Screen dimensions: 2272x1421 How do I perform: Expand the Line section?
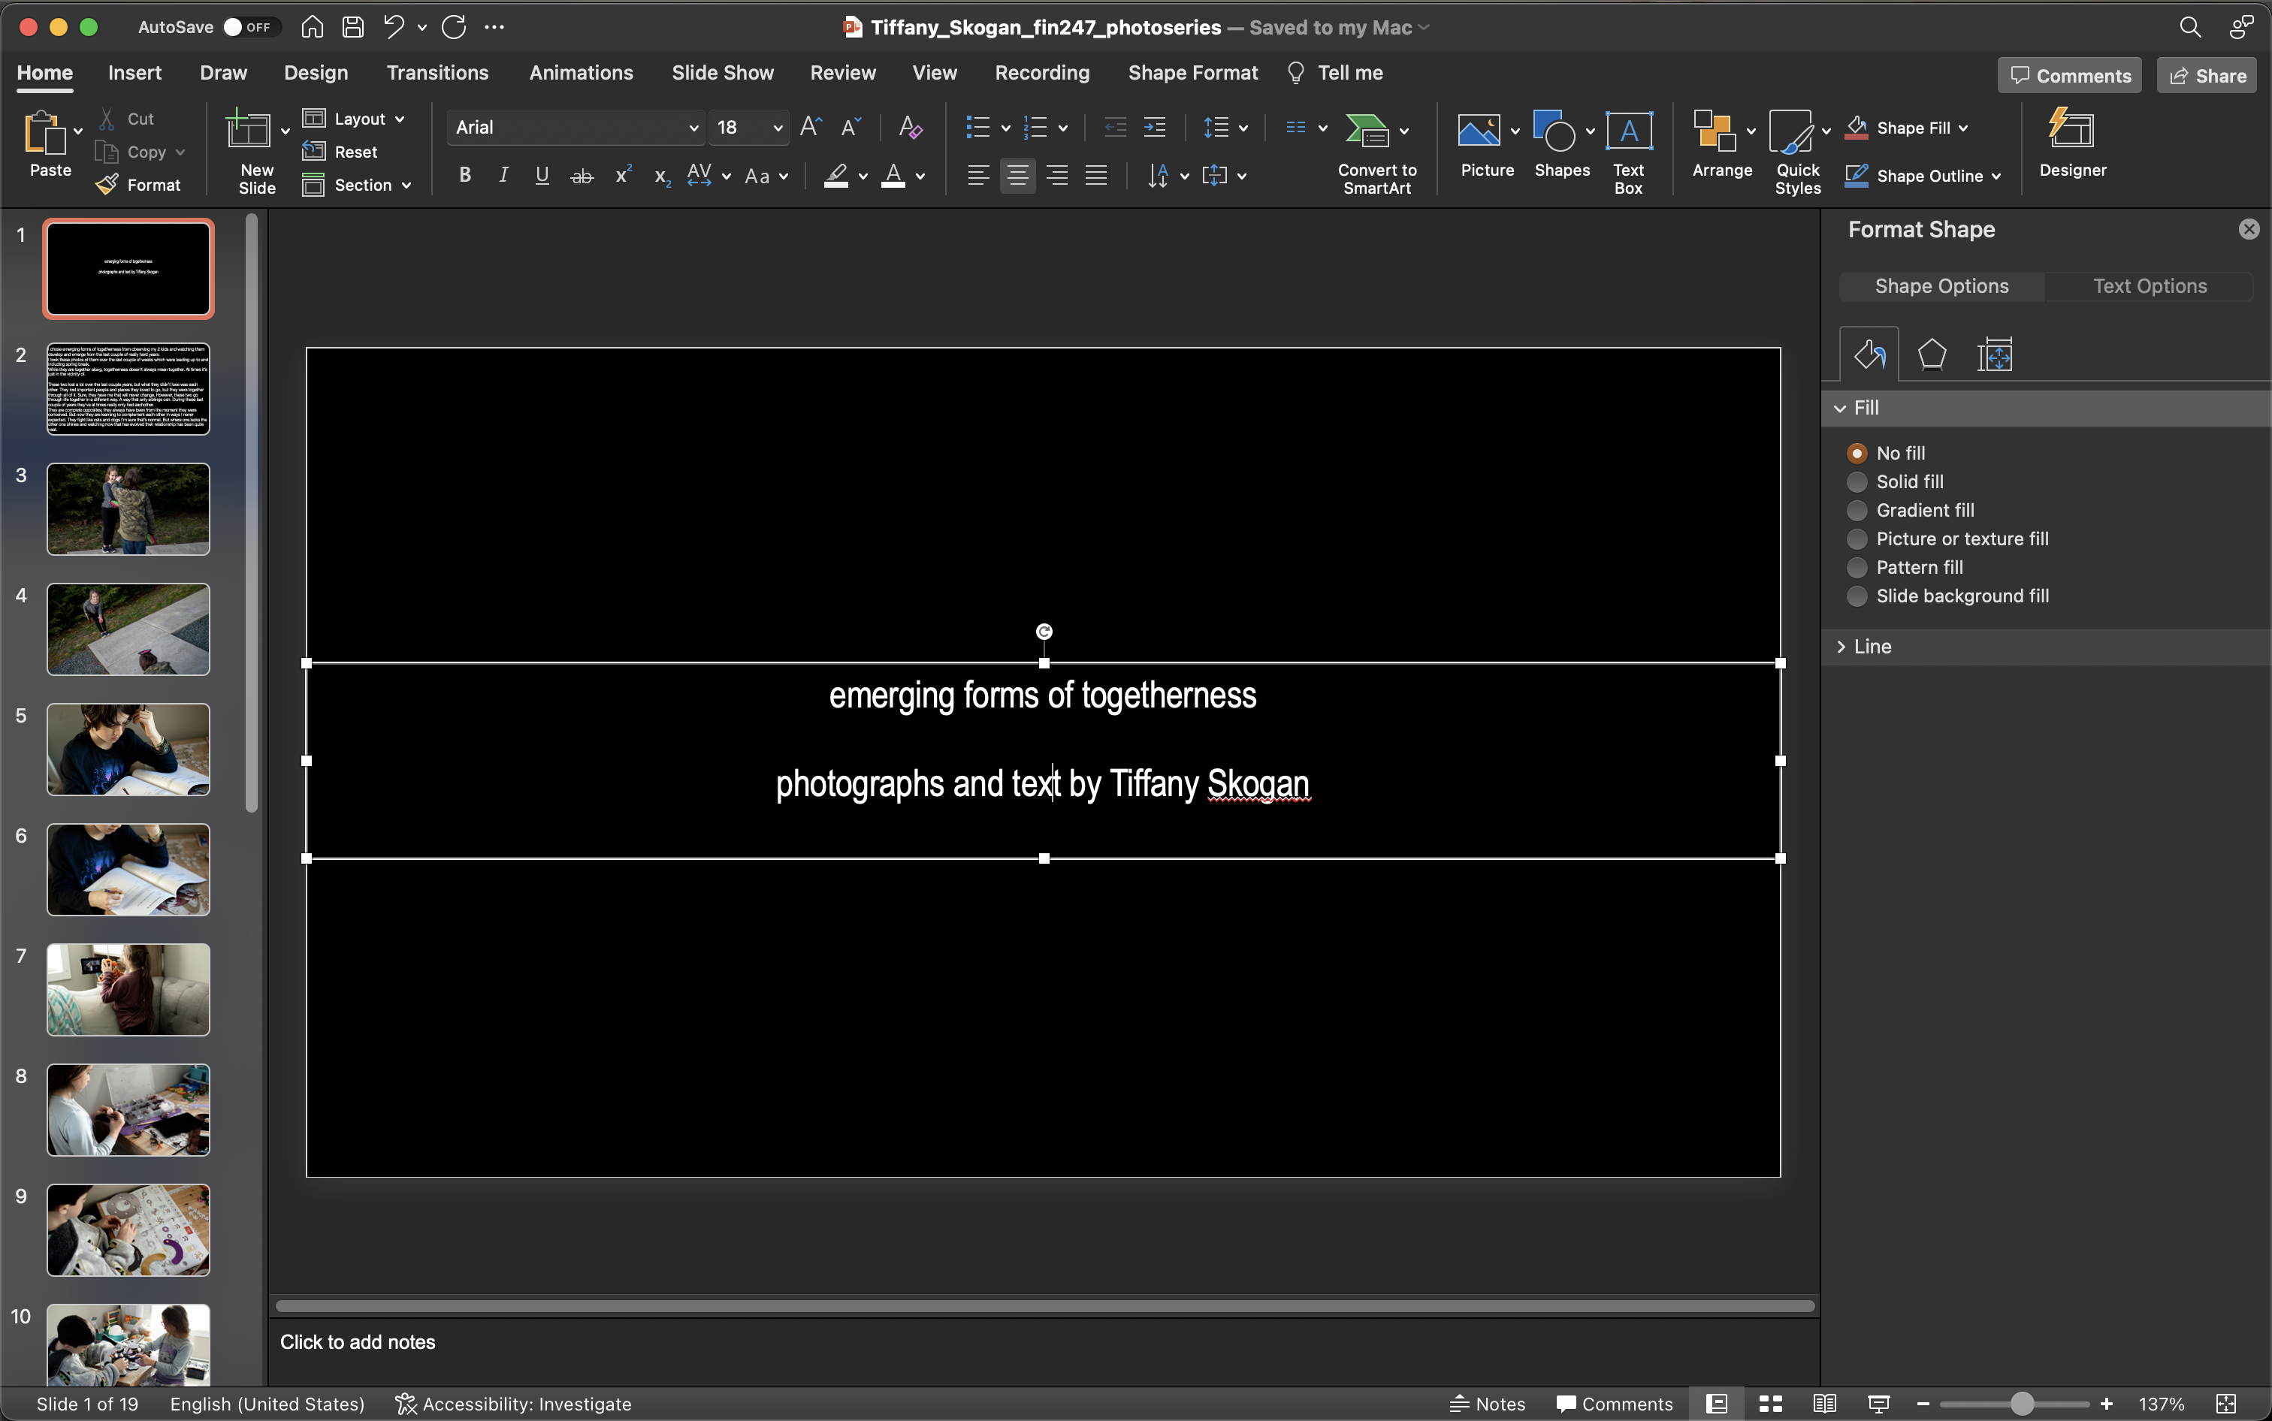[x=1841, y=647]
